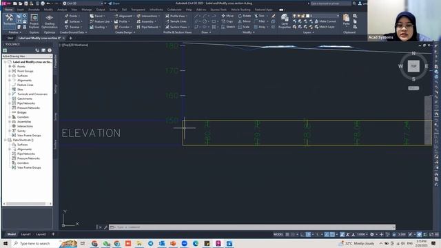Screen dimensions: 441x248
Task: Expand the Modify panel flyout
Action: 248,32
